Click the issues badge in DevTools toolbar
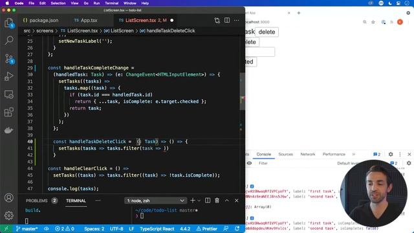Image resolution: width=414 pixels, height=233 pixels. tap(376, 154)
